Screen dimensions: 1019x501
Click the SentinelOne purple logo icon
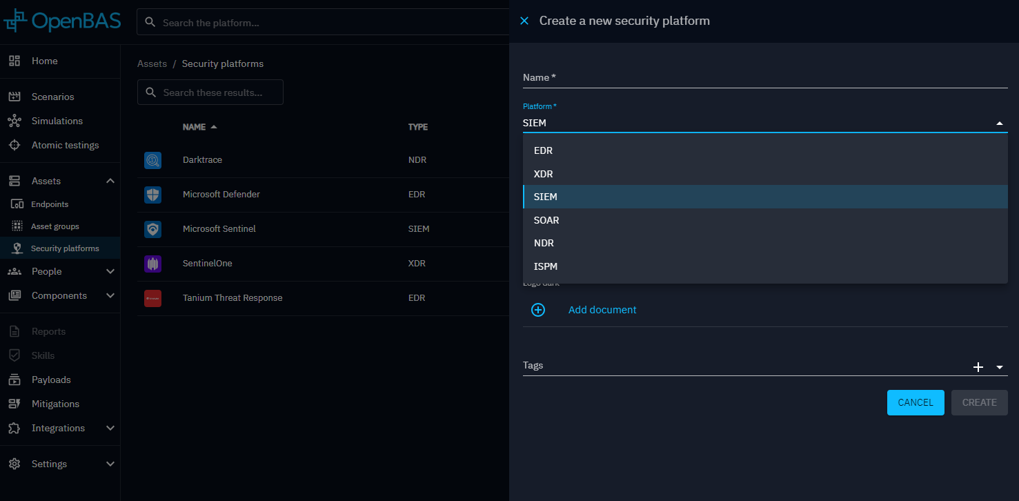[x=152, y=264]
